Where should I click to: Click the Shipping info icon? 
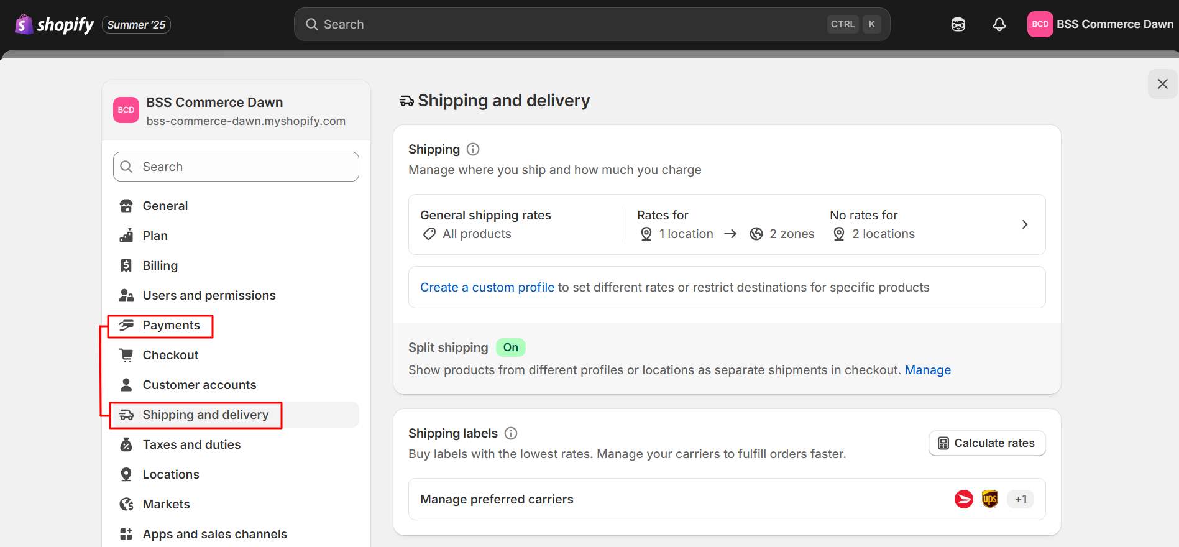(x=473, y=149)
